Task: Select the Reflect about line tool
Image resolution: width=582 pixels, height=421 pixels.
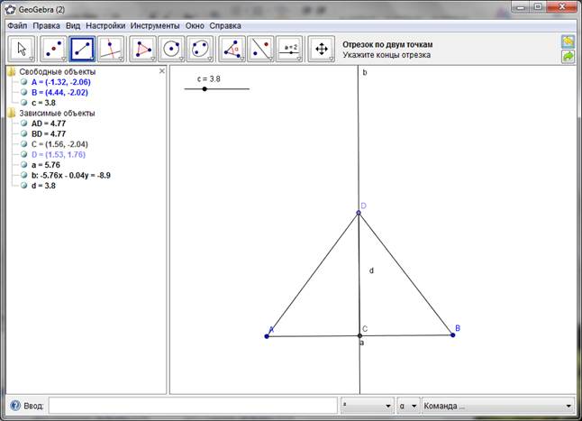Action: (260, 49)
